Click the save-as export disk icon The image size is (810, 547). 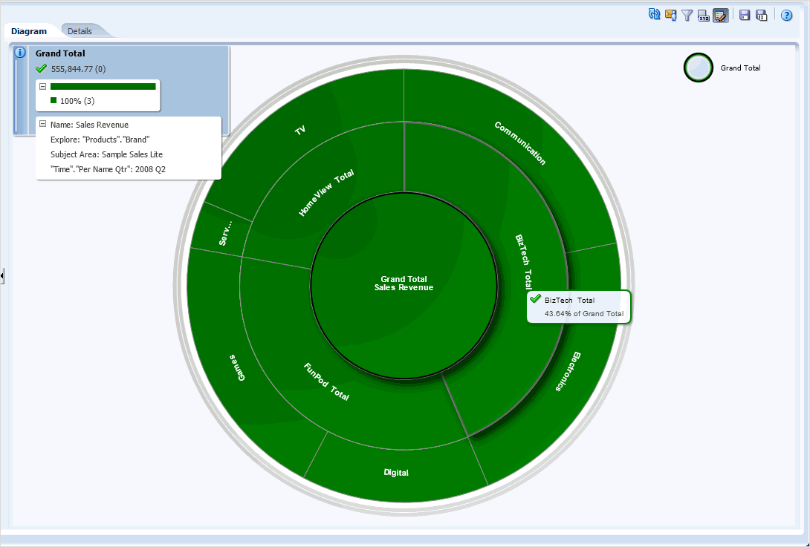point(762,15)
